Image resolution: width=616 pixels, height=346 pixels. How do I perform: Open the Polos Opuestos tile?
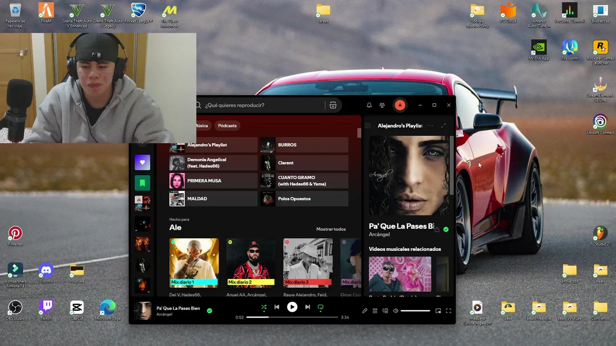(304, 198)
